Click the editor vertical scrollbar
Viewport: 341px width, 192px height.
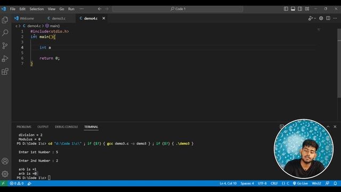[339, 63]
